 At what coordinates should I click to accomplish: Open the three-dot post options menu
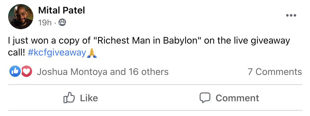[x=291, y=16]
